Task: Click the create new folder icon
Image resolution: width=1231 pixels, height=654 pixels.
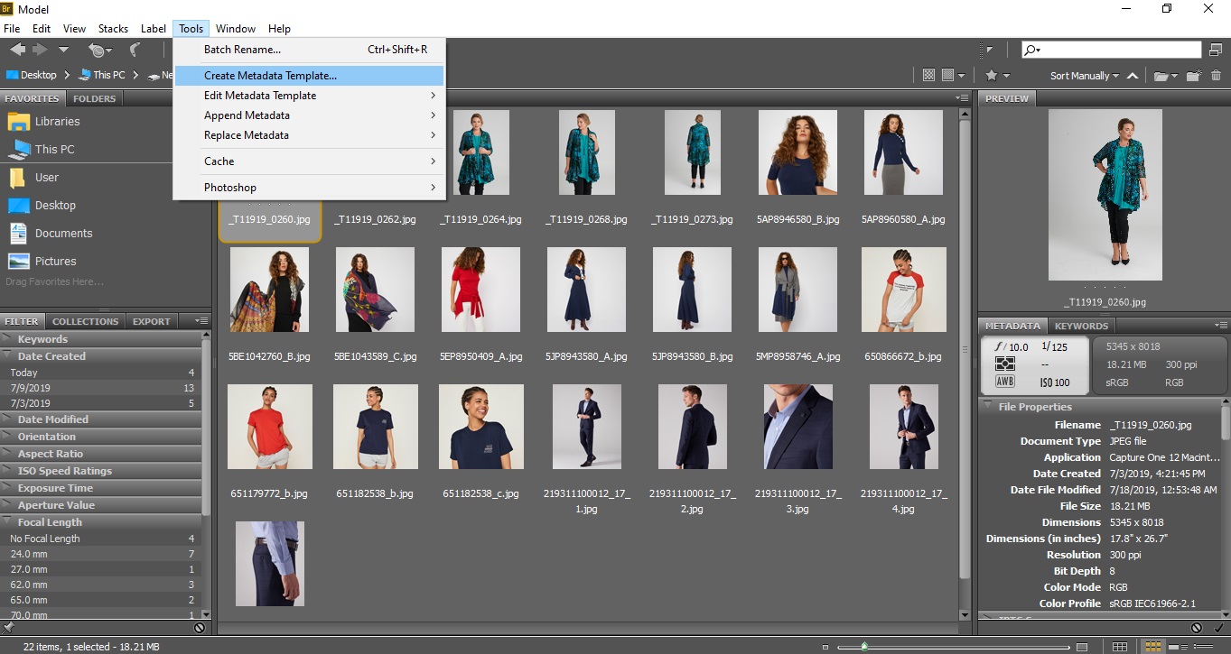Action: (x=1193, y=75)
